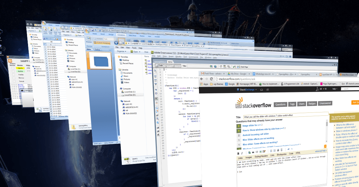
Task: Click the Stack Exchange search box
Action: tap(350, 88)
